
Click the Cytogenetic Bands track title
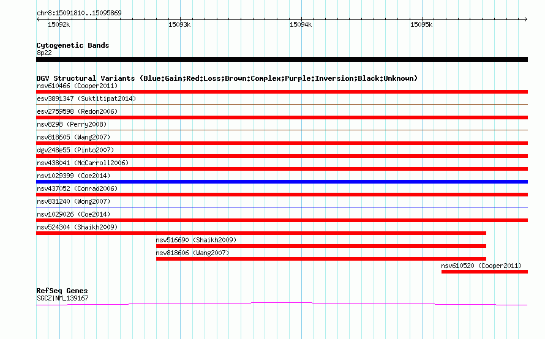click(x=73, y=45)
